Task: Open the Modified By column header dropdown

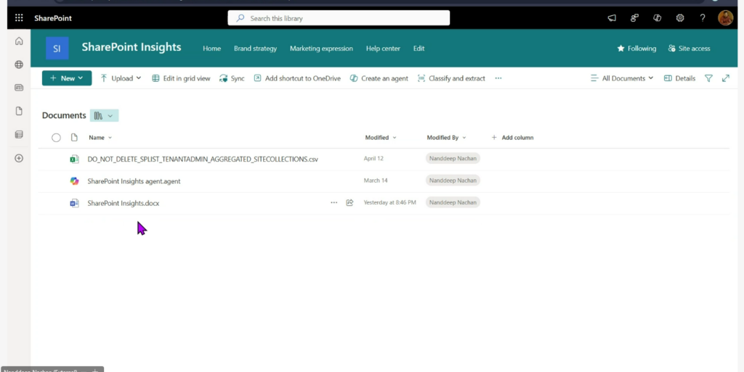Action: click(446, 137)
